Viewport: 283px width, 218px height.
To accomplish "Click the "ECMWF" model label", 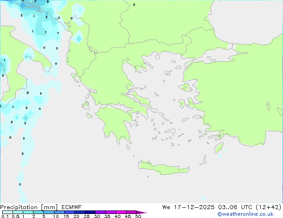I will tap(72, 207).
